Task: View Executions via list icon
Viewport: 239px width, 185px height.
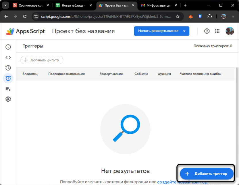Action: pos(8,89)
